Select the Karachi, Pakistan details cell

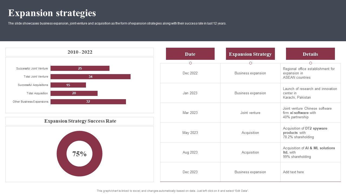coord(310,93)
